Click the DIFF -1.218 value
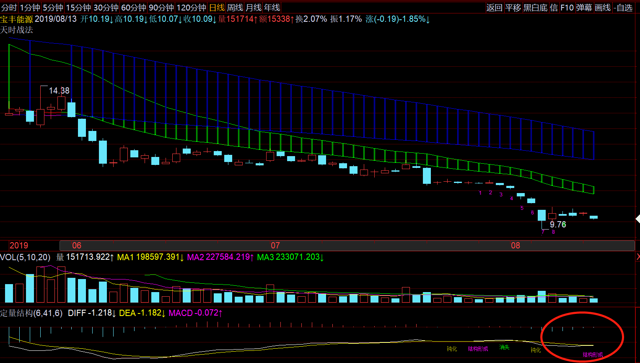 coord(92,313)
